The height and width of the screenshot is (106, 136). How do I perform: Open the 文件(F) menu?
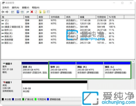[6, 8]
